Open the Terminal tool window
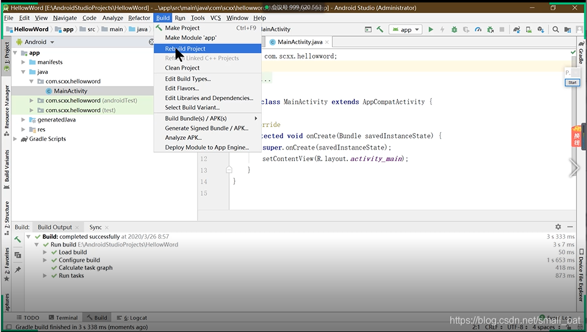This screenshot has width=587, height=332. (63, 318)
